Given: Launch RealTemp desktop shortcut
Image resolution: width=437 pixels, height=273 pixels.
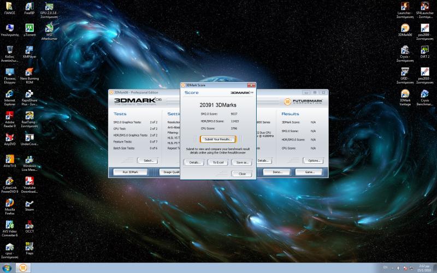Looking at the screenshot, I should click(x=29, y=120).
